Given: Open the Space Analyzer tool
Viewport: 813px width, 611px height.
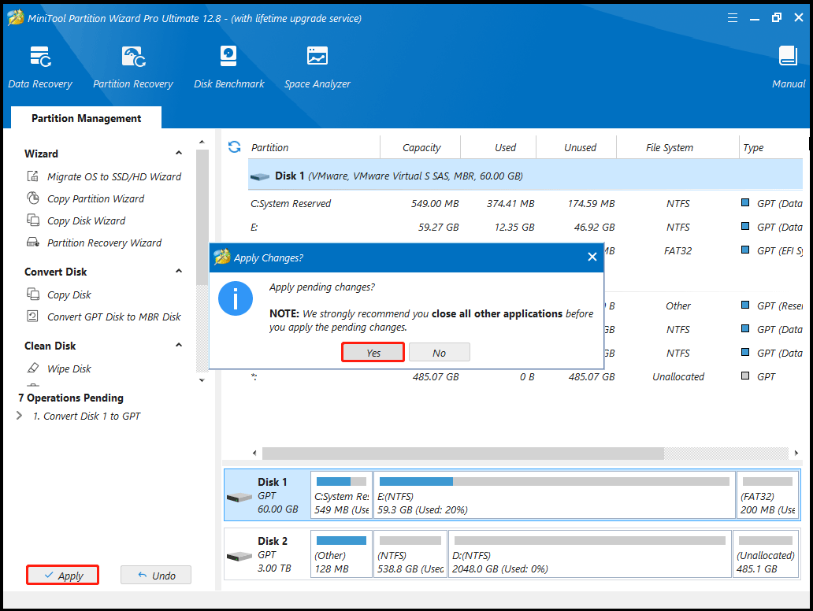Looking at the screenshot, I should [x=317, y=66].
